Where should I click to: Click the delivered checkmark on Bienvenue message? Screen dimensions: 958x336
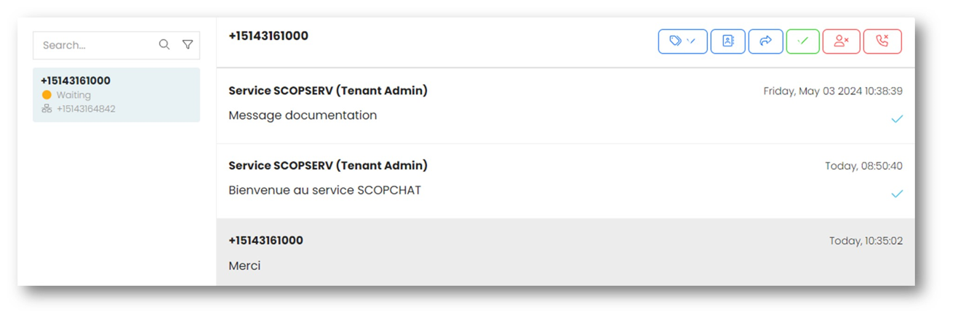coord(897,194)
